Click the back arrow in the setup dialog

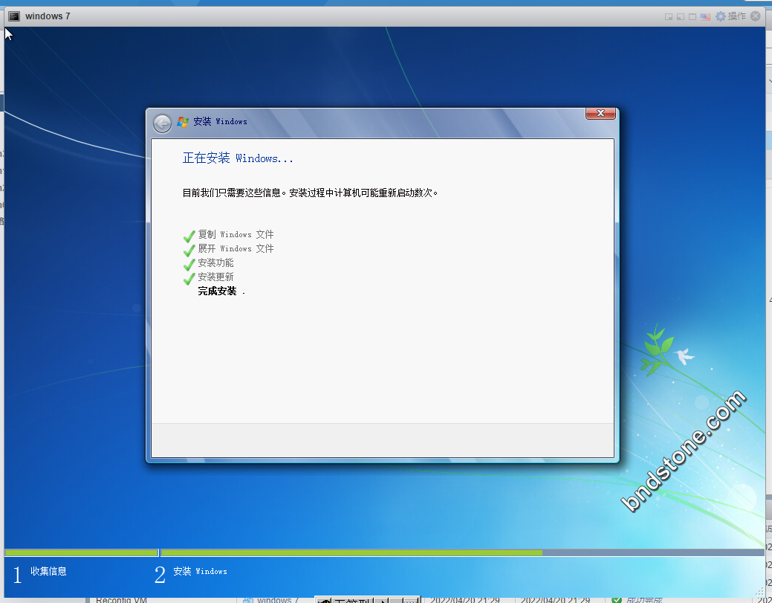pos(162,123)
